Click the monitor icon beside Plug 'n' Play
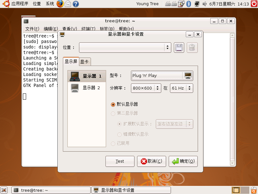This screenshot has height=194, width=258. (188, 76)
